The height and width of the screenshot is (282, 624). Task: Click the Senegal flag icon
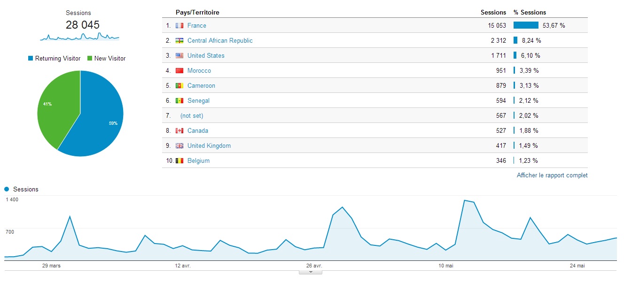pos(179,101)
